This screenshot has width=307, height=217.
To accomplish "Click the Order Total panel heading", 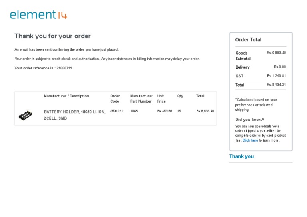I will point(248,40).
